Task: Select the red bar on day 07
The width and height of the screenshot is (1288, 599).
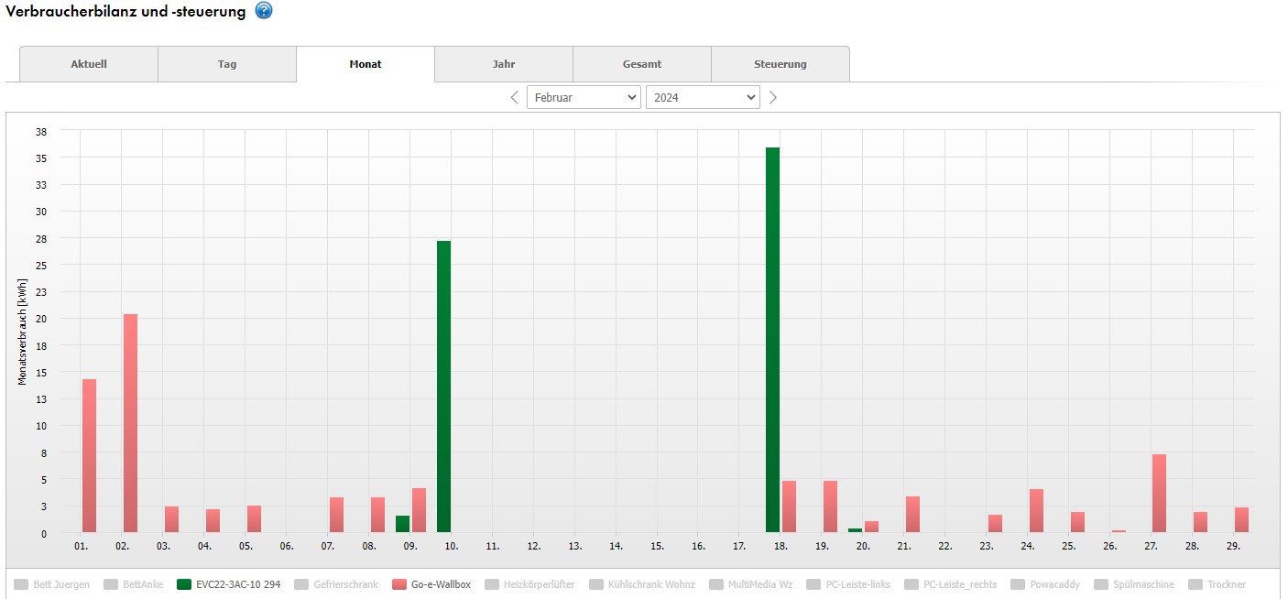Action: pyautogui.click(x=336, y=515)
